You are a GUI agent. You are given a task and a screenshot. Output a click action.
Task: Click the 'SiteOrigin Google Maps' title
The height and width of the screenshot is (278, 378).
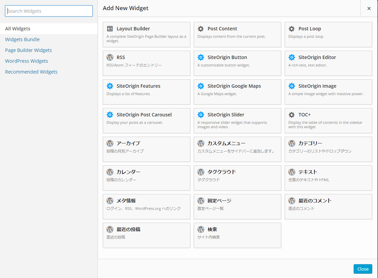pos(234,86)
